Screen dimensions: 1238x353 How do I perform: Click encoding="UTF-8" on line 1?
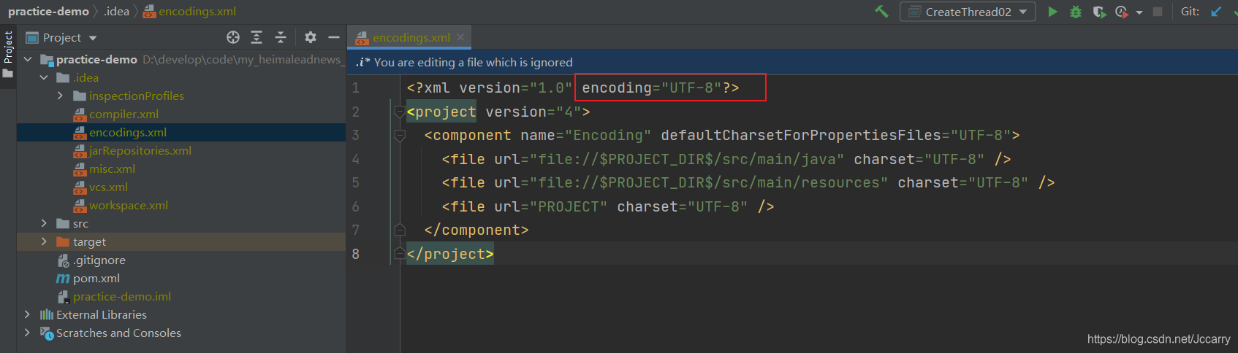651,88
